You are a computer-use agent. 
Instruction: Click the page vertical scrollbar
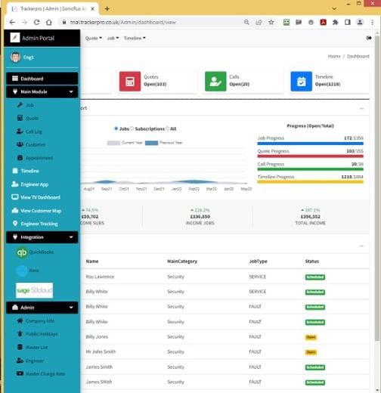click(376, 188)
